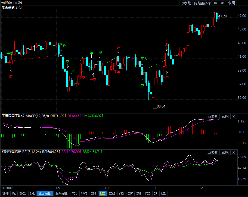Select the ATR indicator tab
Viewport: 248px width, 197px height.
click(163, 194)
